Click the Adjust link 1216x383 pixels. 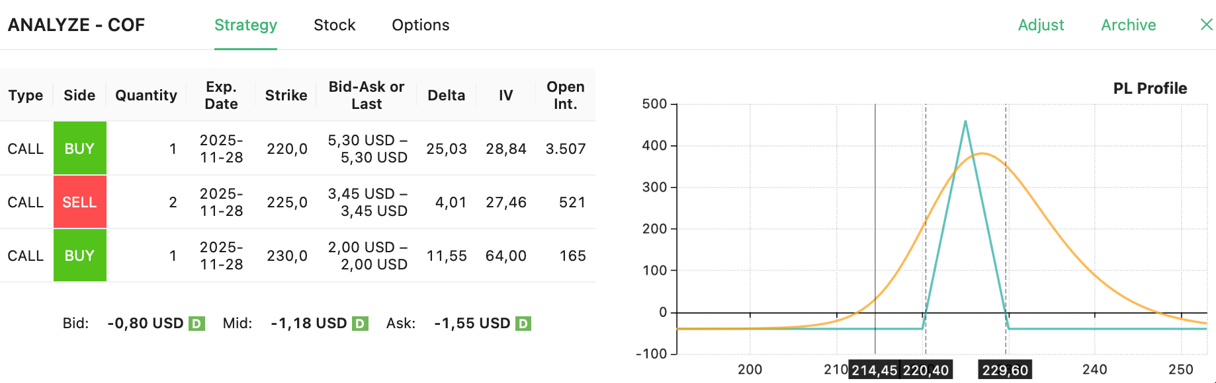[1041, 24]
